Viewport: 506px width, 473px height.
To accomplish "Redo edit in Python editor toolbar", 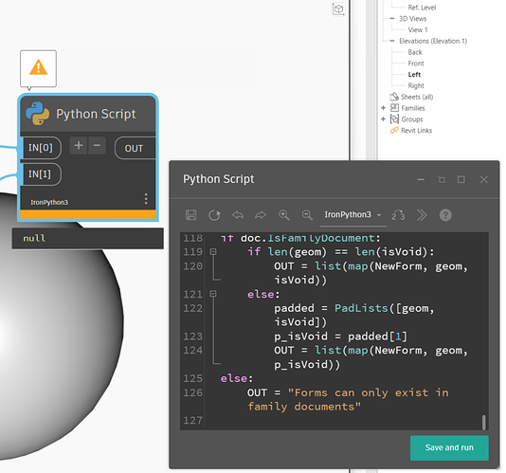I will click(x=261, y=215).
